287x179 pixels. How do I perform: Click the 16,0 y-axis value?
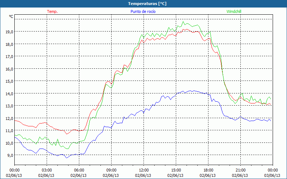point(9,69)
